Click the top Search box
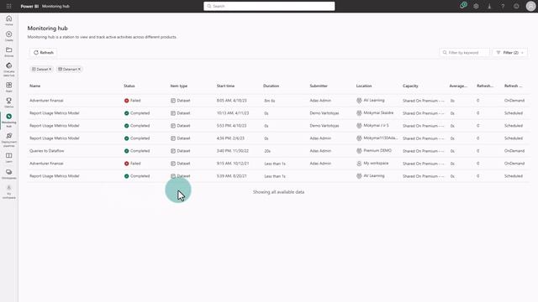The image size is (538, 302). [x=269, y=6]
